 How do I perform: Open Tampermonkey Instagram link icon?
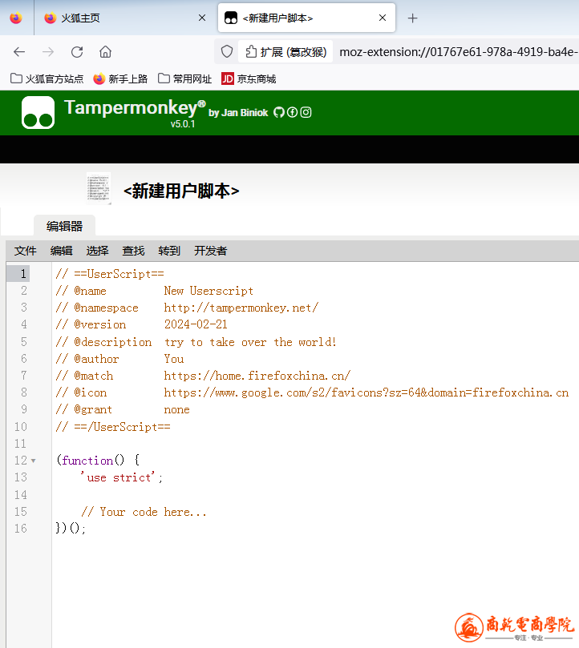click(306, 112)
